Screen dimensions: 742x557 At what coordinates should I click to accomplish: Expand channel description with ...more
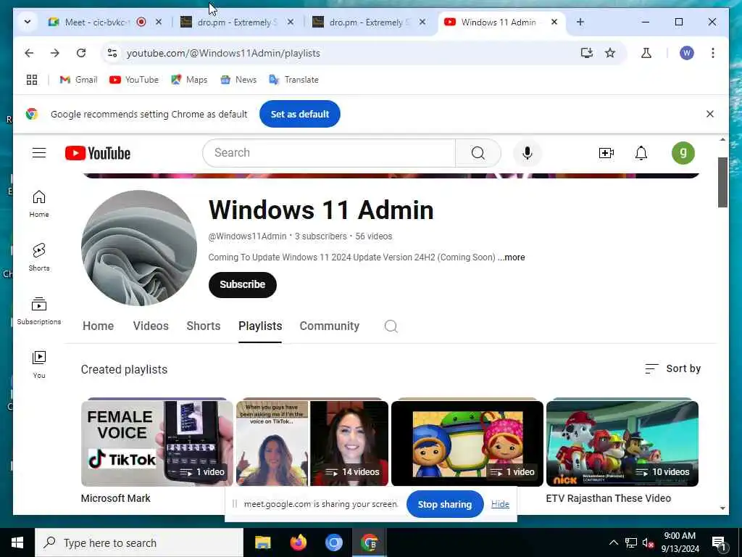(x=512, y=257)
